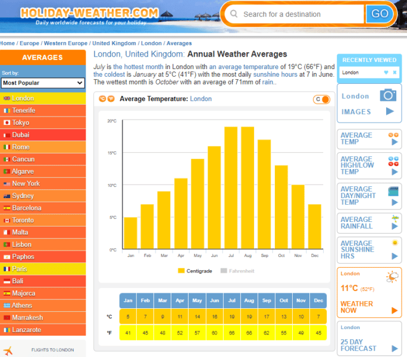Follow 'the hottest month' link
Screen dimensions: 407x357
tap(139, 67)
